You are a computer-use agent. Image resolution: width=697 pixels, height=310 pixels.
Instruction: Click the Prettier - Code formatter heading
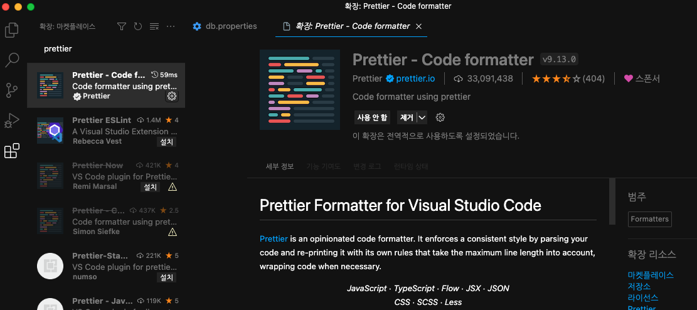(443, 59)
